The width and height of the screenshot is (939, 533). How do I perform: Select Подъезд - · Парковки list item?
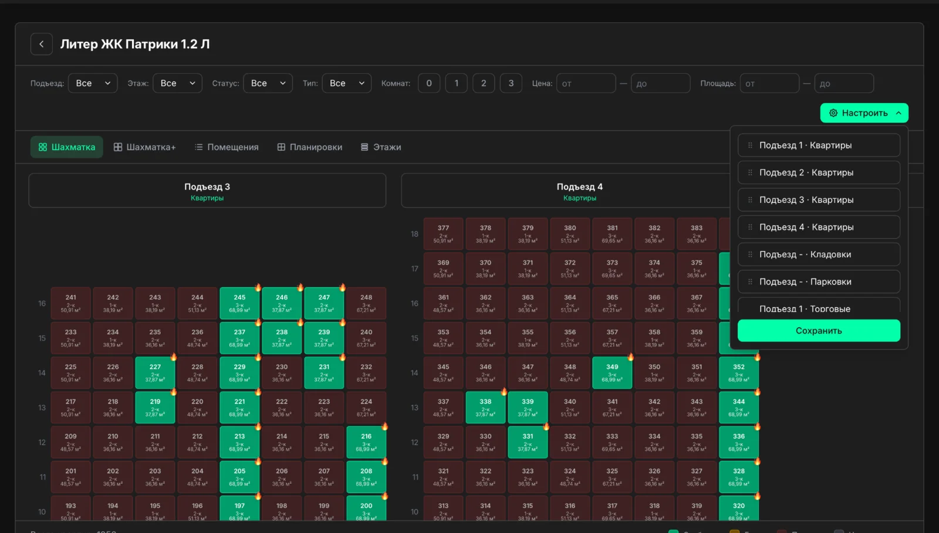point(819,281)
